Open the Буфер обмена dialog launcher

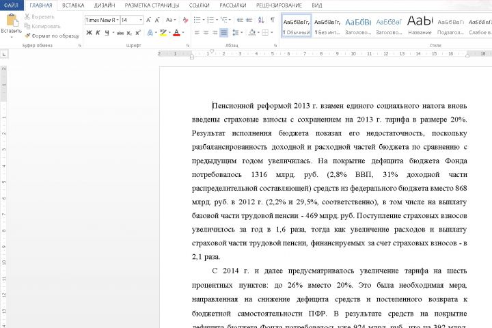pos(80,46)
